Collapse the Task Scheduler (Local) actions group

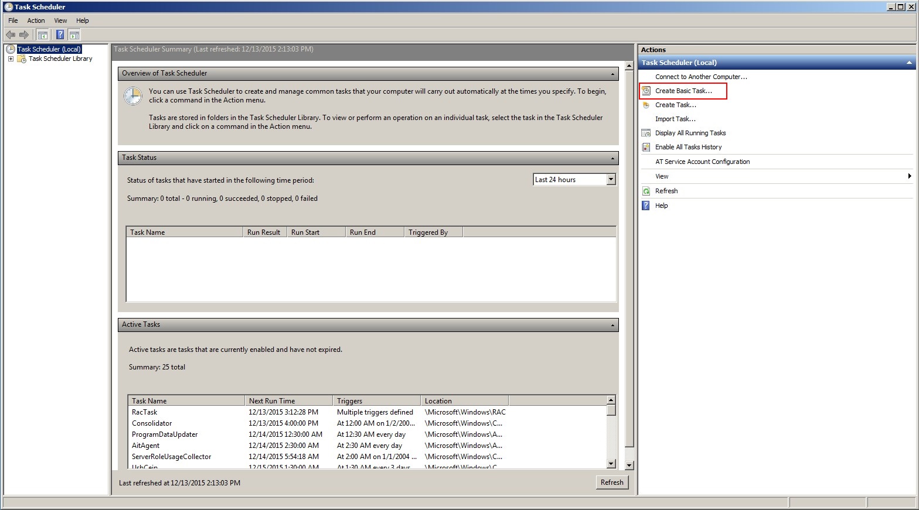tap(909, 63)
